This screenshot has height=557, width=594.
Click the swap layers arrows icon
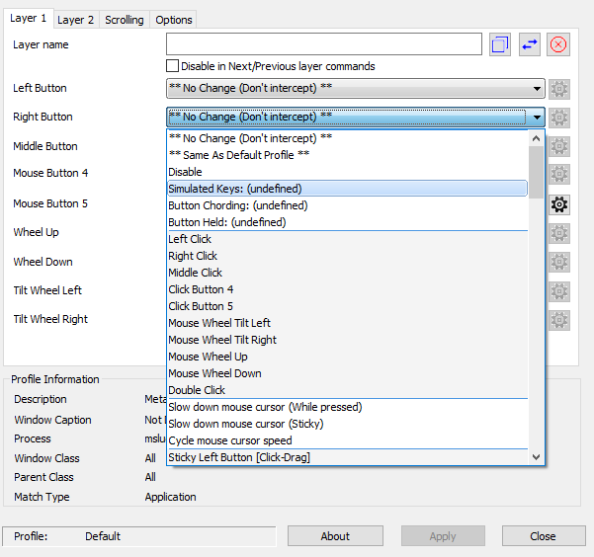[x=530, y=44]
